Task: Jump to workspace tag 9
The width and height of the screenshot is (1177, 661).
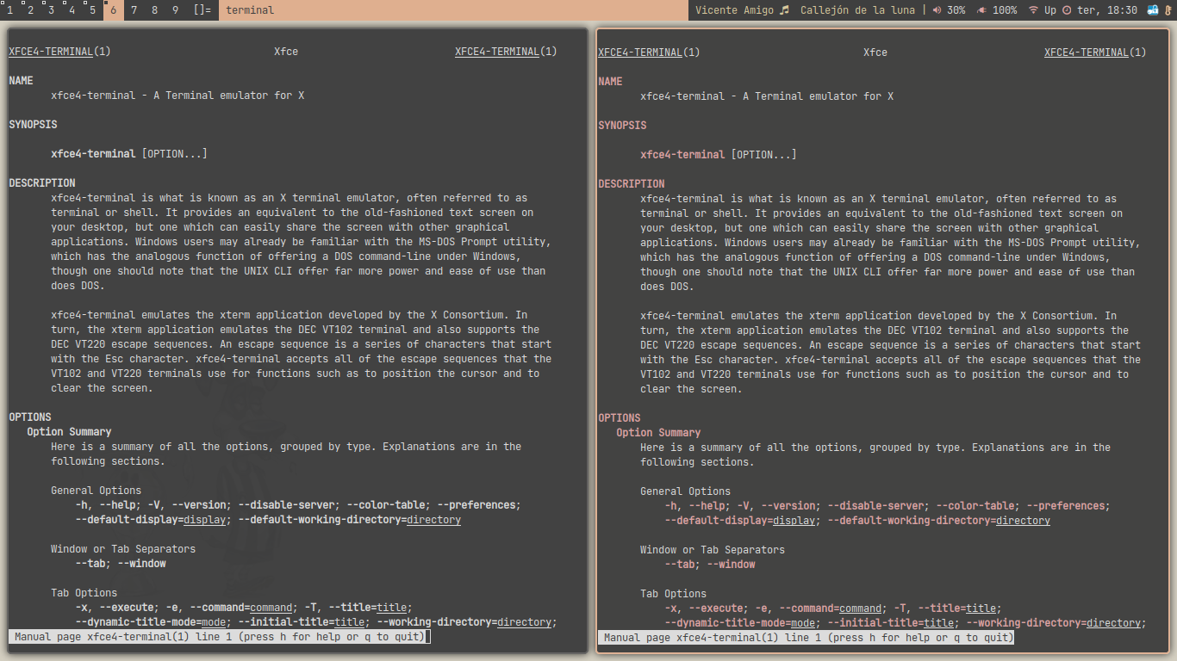Action: coord(175,10)
